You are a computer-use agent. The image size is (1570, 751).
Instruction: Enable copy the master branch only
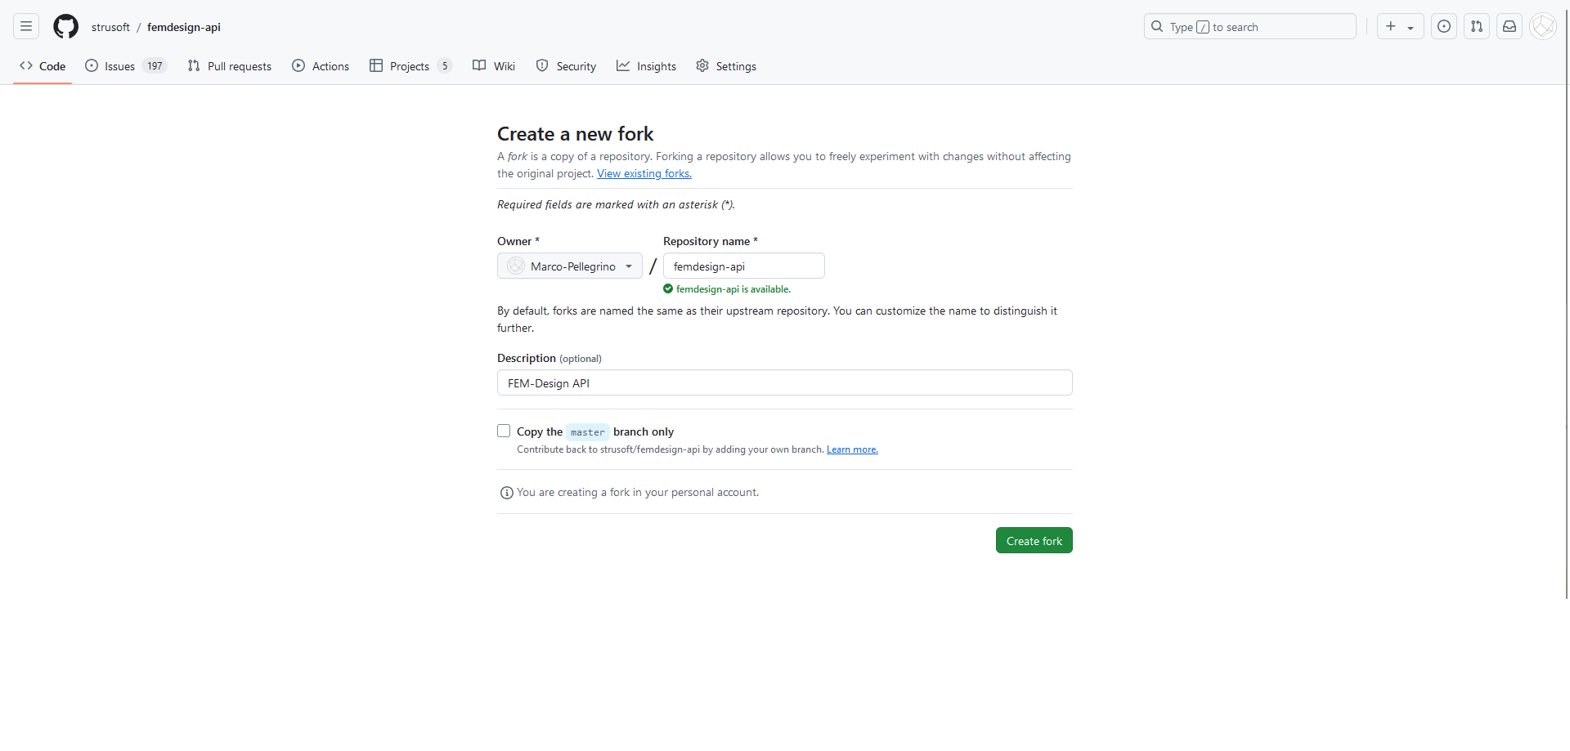pyautogui.click(x=504, y=431)
